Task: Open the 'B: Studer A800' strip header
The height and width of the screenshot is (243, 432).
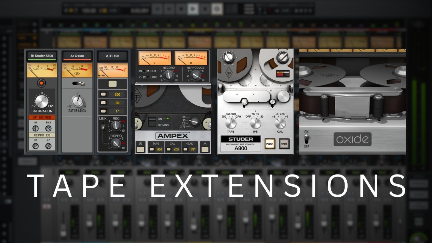Action: click(42, 56)
